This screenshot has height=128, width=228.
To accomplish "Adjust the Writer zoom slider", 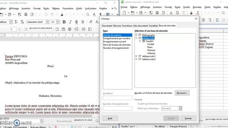I will coord(97,127).
